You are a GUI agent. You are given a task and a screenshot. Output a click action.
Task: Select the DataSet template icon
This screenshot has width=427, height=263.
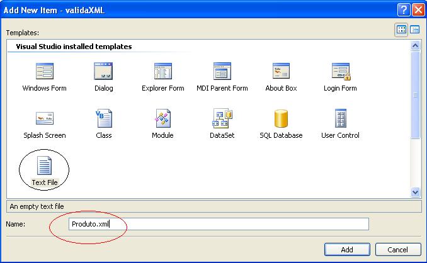[x=222, y=118]
